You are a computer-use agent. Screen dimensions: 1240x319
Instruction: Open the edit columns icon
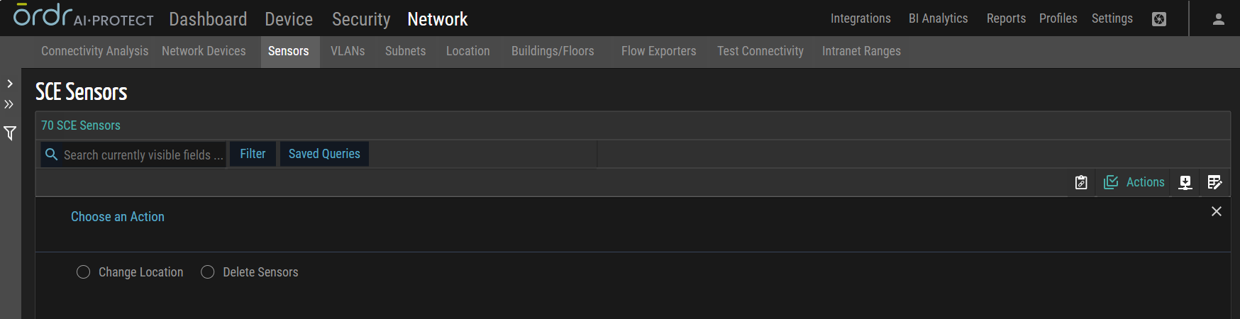click(1214, 183)
